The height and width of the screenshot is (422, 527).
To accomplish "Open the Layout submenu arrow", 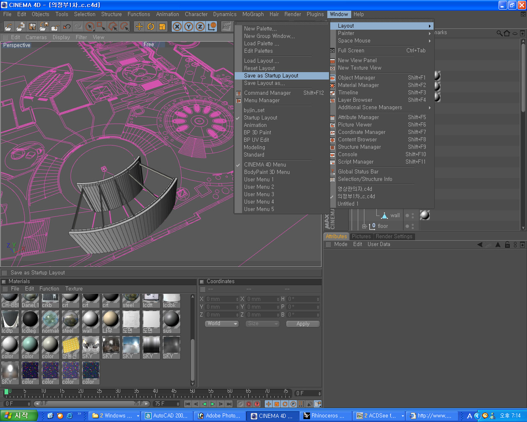I will click(x=429, y=26).
